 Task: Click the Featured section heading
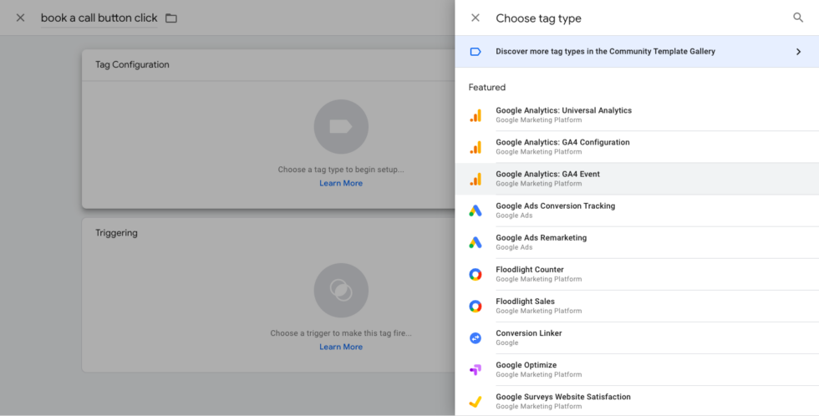(486, 87)
